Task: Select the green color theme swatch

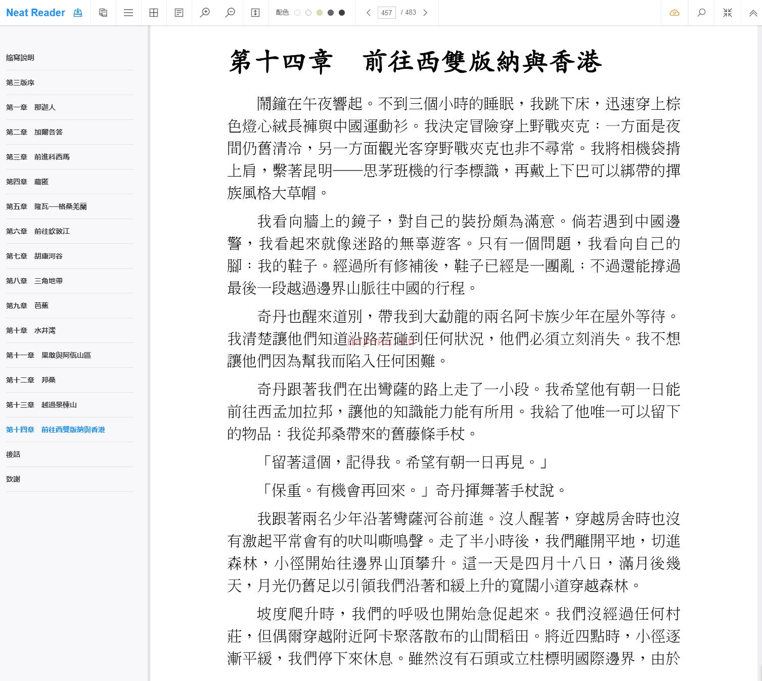Action: point(320,13)
